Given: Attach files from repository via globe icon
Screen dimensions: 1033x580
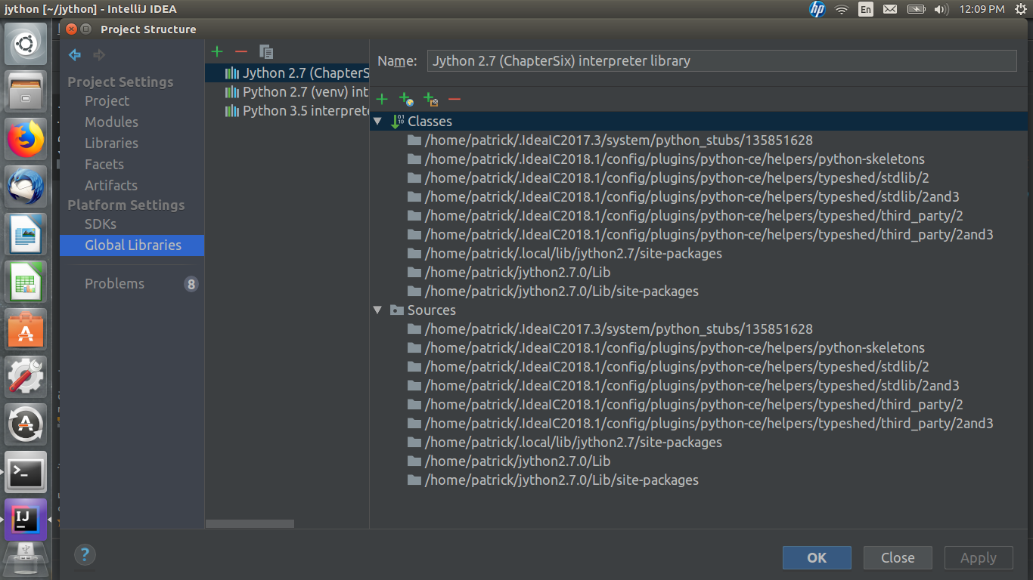Looking at the screenshot, I should (406, 99).
